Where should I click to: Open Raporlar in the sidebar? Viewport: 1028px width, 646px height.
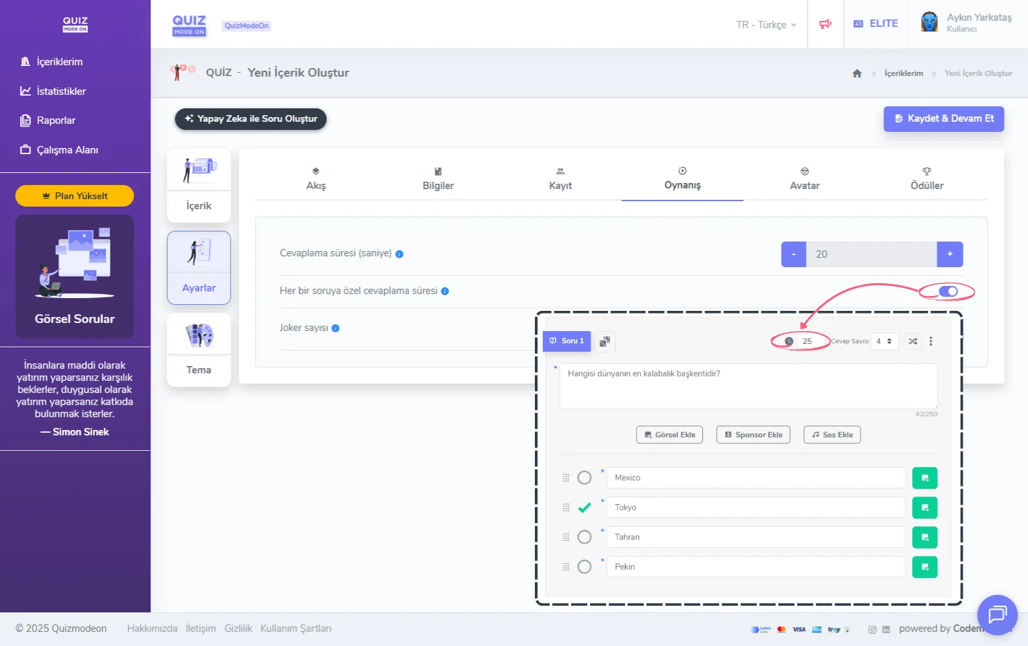click(56, 120)
